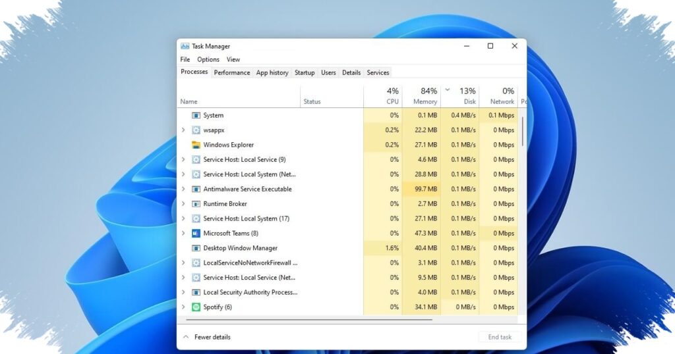Expand the Runtime Broker group

(x=183, y=203)
